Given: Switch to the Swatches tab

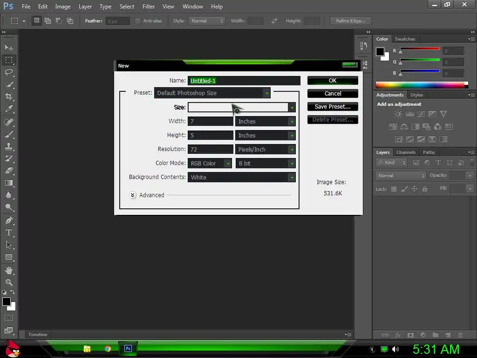Looking at the screenshot, I should (x=405, y=39).
